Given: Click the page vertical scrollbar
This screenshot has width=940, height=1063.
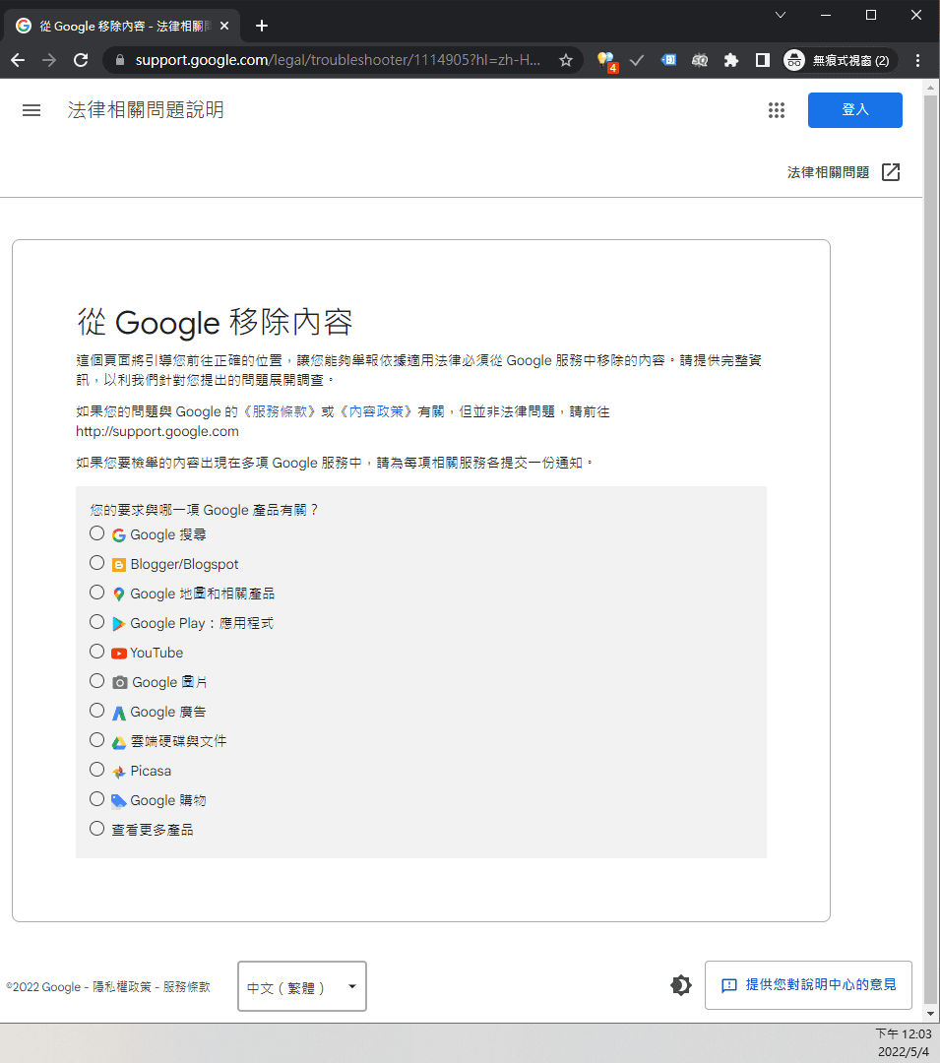Looking at the screenshot, I should (930, 549).
